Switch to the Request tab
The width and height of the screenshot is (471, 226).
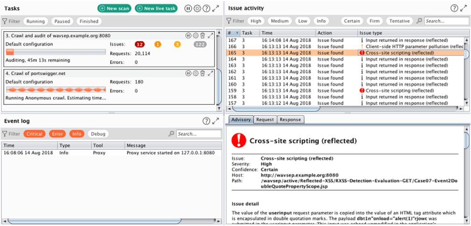(x=265, y=120)
